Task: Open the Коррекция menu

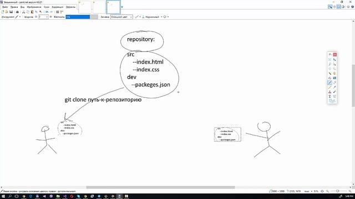Action: [58, 7]
